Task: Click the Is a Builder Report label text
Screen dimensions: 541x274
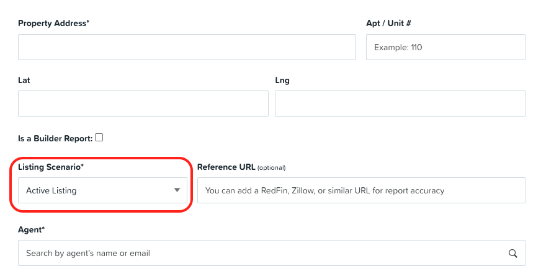Action: [55, 139]
